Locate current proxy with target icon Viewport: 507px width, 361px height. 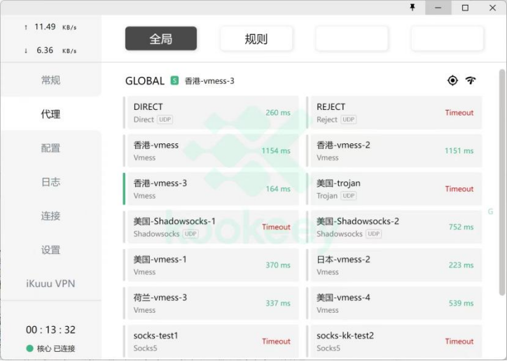tap(452, 80)
